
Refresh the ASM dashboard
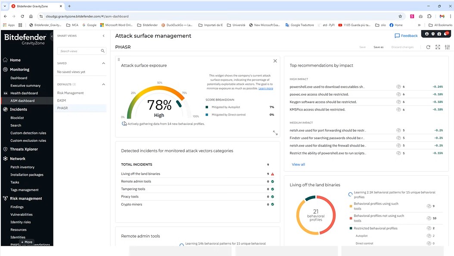coord(428,47)
